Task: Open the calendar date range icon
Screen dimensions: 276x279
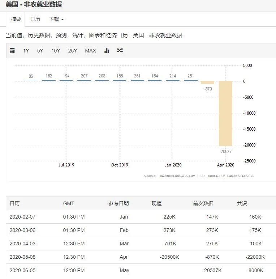Action: 12,51
